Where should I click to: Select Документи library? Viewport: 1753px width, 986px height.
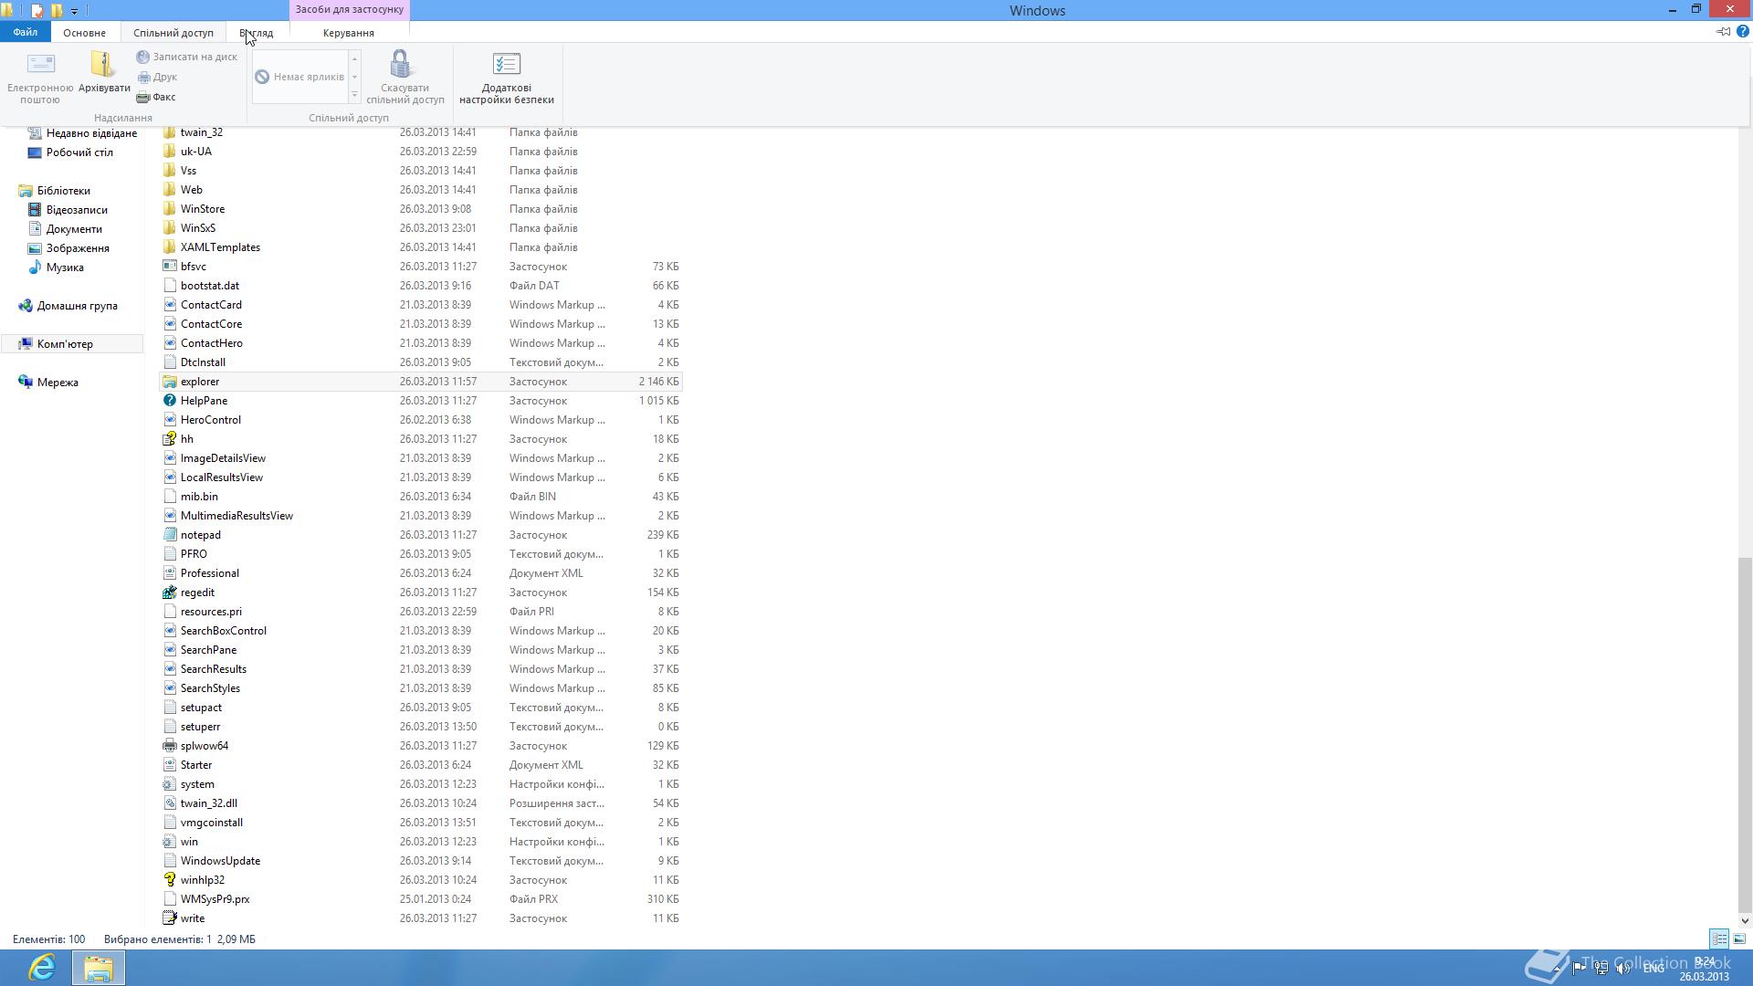tap(74, 229)
